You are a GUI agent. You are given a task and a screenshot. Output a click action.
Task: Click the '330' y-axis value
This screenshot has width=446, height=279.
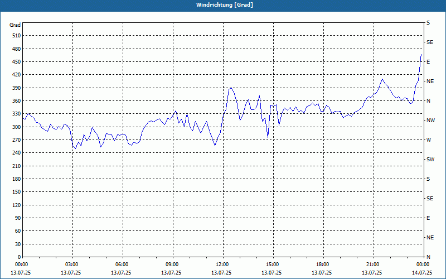pyautogui.click(x=17, y=114)
